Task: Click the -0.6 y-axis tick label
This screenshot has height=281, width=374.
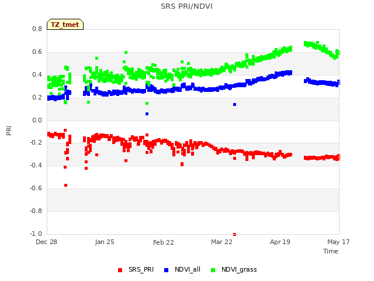Action: pyautogui.click(x=36, y=189)
